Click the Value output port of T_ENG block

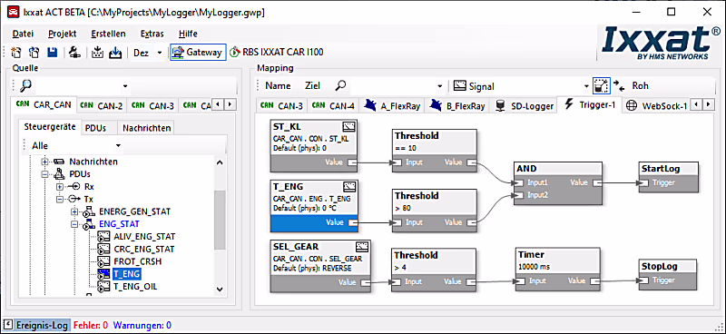pos(352,222)
